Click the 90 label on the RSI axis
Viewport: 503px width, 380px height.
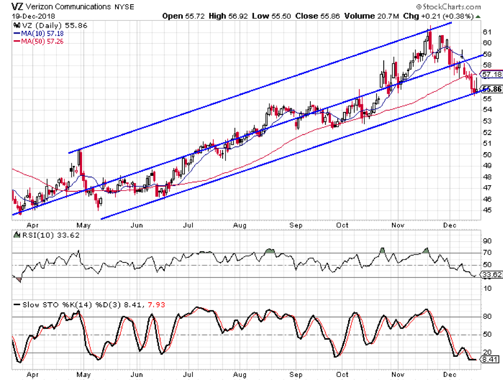pos(487,241)
